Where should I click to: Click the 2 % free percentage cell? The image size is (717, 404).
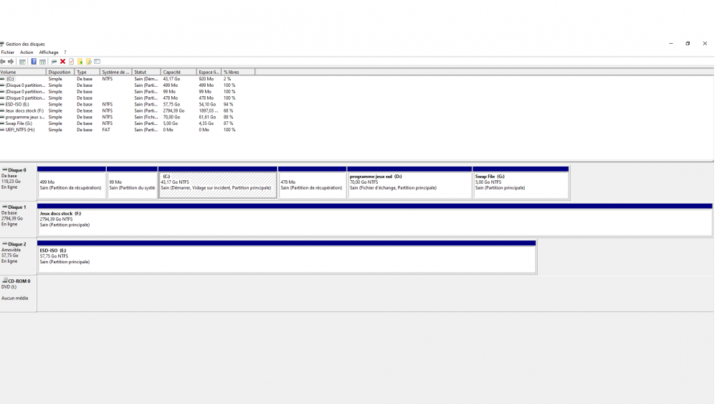point(227,79)
